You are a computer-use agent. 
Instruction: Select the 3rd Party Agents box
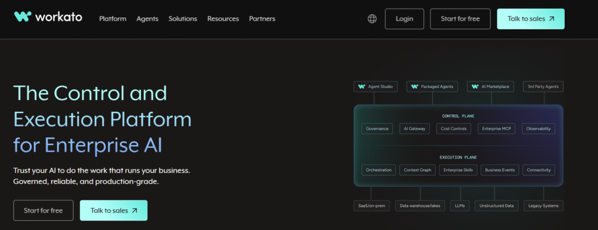543,87
